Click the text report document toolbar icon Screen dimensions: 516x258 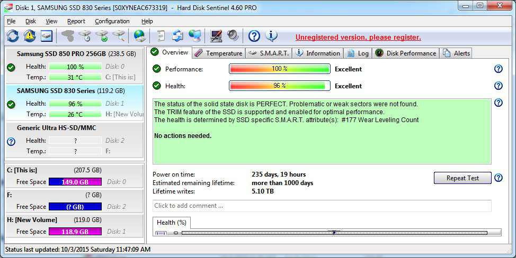(x=161, y=36)
